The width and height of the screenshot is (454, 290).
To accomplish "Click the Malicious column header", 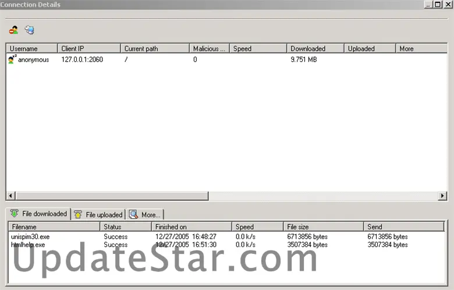I will pos(210,49).
